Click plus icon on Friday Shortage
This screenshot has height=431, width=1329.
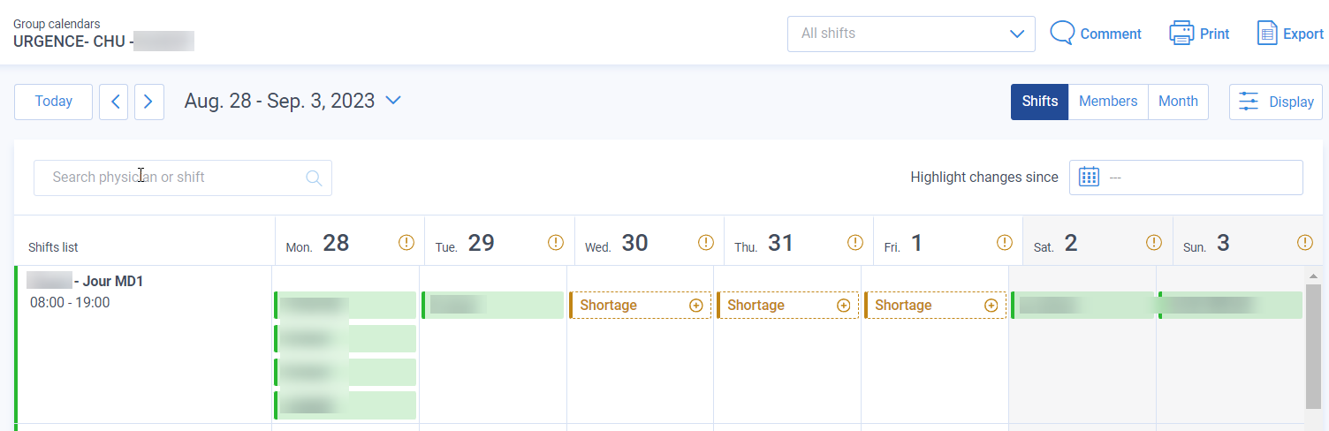coord(991,306)
